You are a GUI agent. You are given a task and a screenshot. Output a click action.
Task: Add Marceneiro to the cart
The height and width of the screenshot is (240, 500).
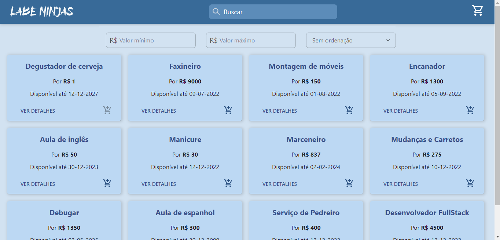click(x=349, y=183)
